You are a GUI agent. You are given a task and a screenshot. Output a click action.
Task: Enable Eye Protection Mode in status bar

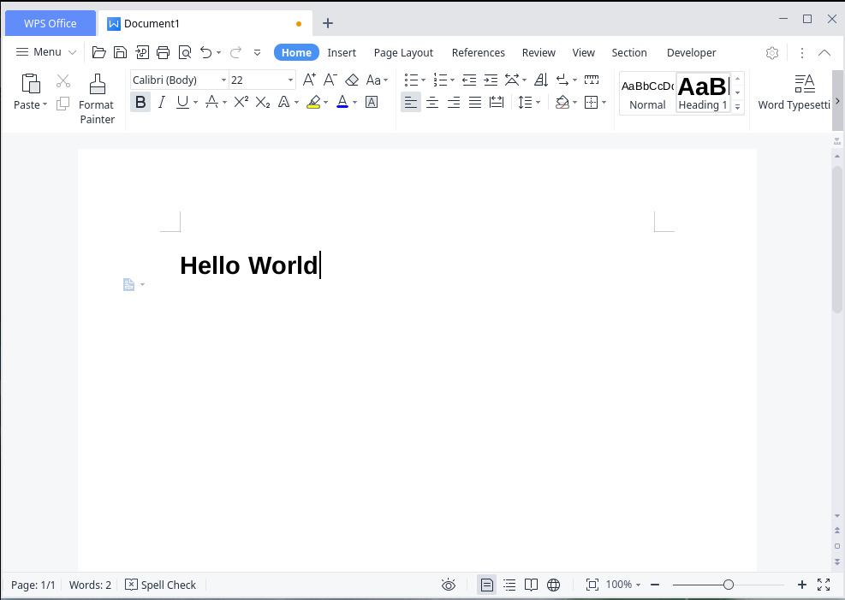point(448,585)
